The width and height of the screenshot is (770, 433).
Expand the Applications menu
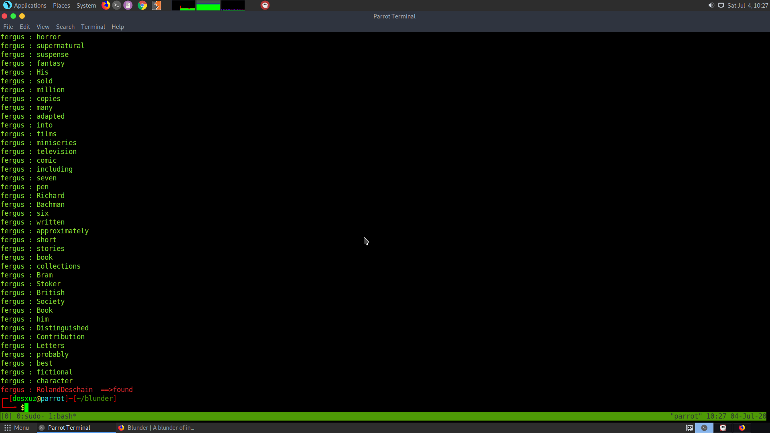coord(30,5)
